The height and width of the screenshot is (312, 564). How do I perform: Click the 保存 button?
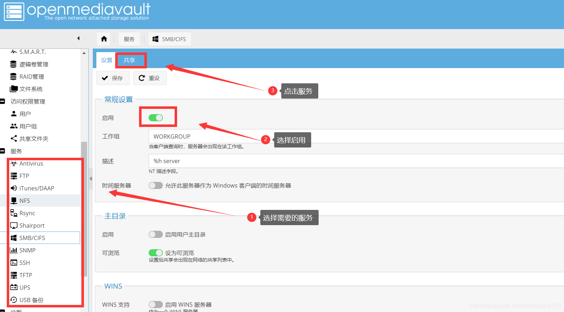coord(113,78)
